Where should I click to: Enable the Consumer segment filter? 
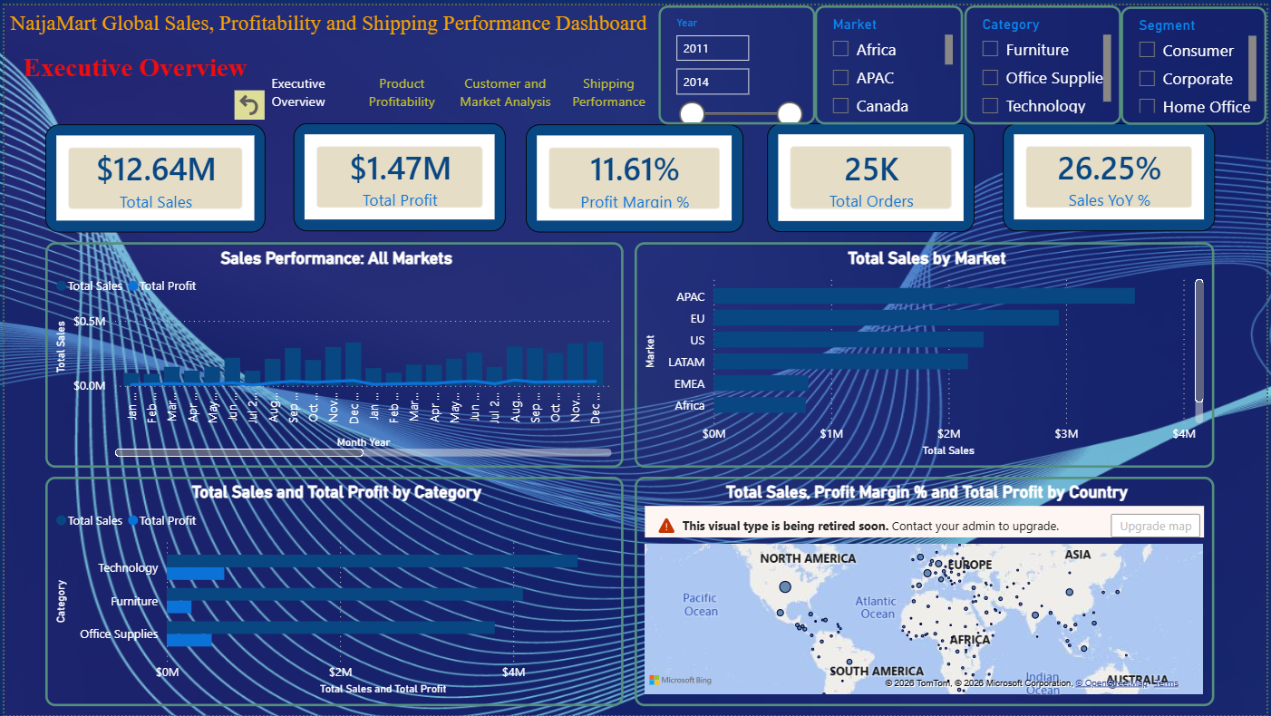pos(1147,50)
